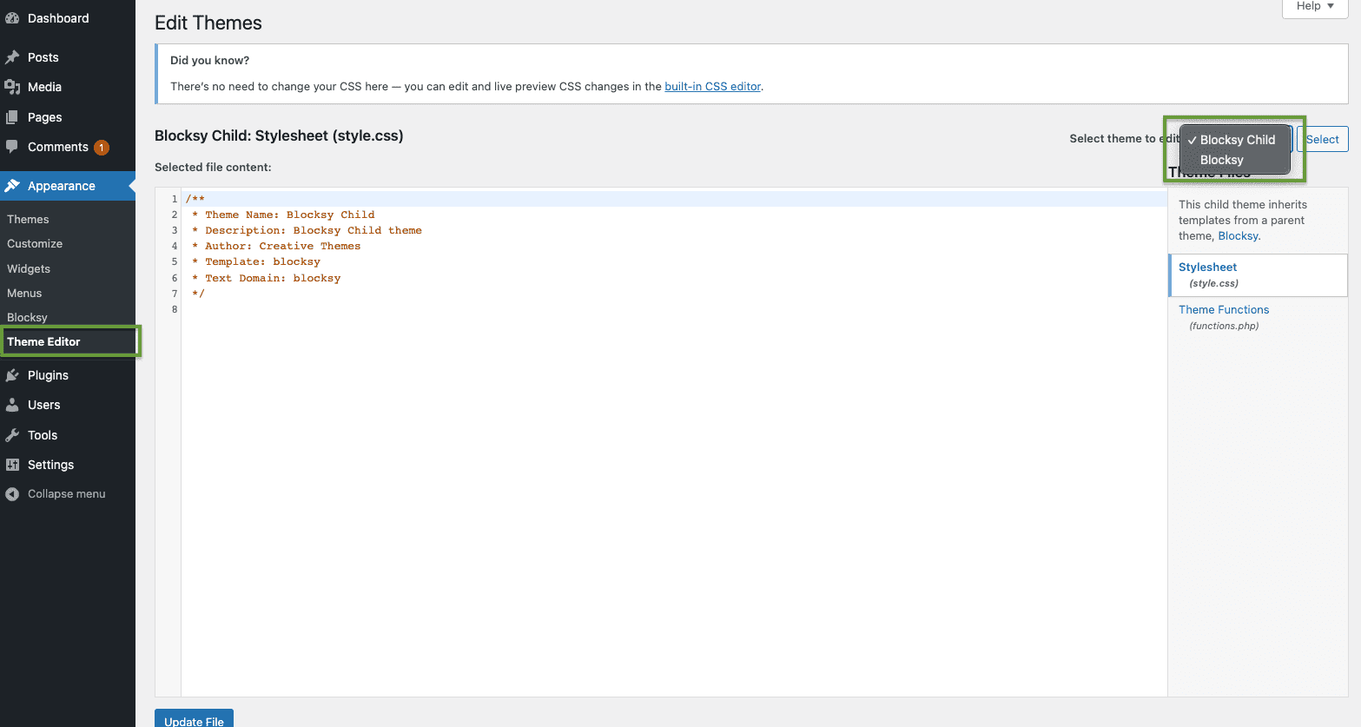Image resolution: width=1361 pixels, height=727 pixels.
Task: Click the Comments speech bubble icon
Action: point(12,147)
